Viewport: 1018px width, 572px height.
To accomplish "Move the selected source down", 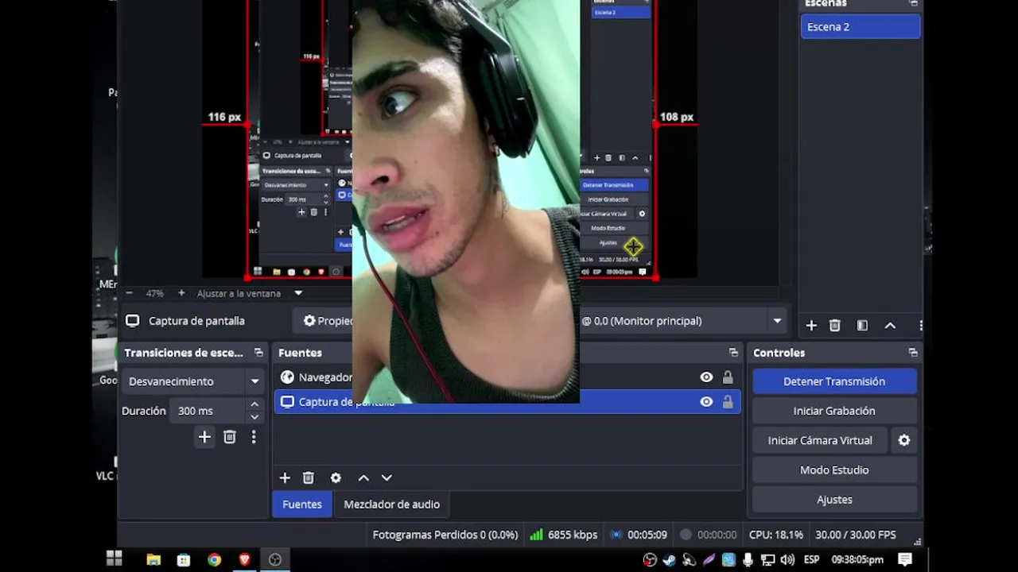I will [387, 477].
